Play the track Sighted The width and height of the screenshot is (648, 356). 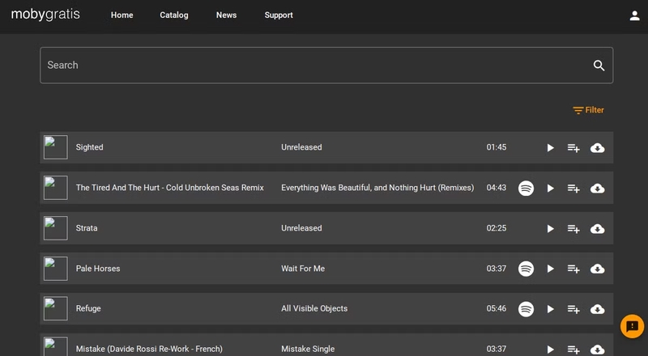[x=550, y=148]
